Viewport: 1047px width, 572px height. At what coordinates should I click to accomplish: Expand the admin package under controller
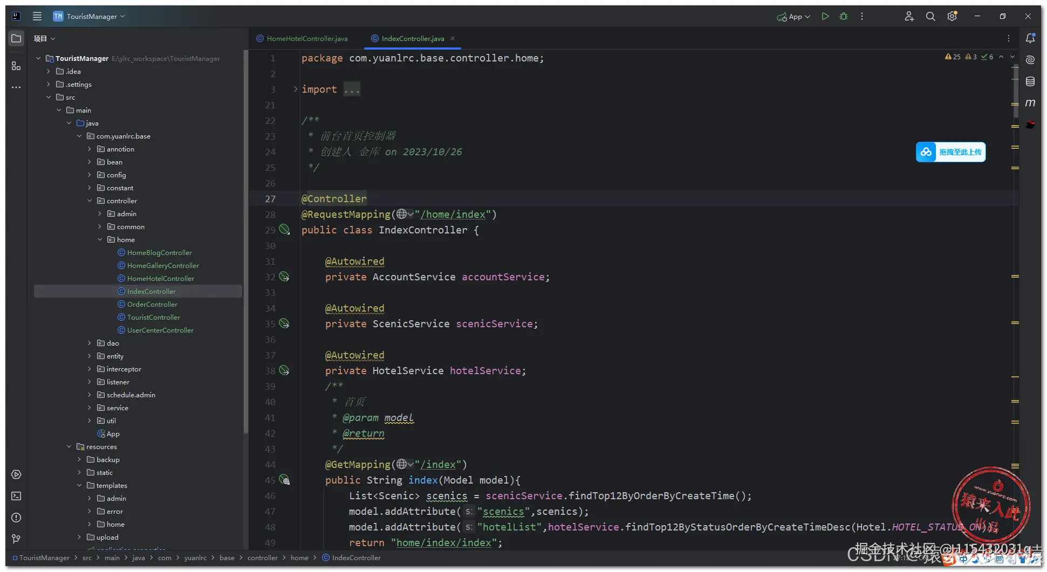pyautogui.click(x=100, y=213)
